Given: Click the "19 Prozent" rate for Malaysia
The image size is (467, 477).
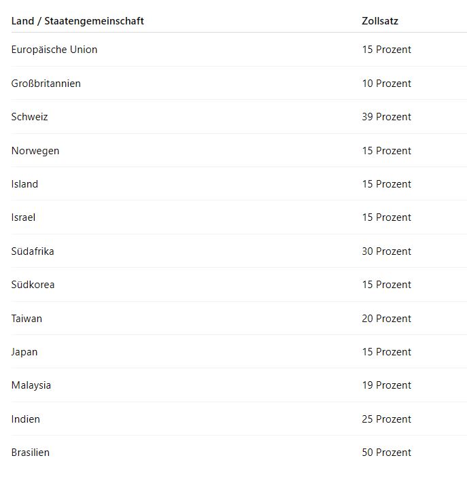Looking at the screenshot, I should coord(386,385).
